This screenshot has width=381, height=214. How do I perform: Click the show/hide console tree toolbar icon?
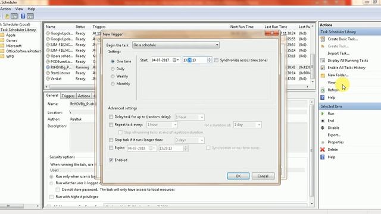click(x=14, y=16)
